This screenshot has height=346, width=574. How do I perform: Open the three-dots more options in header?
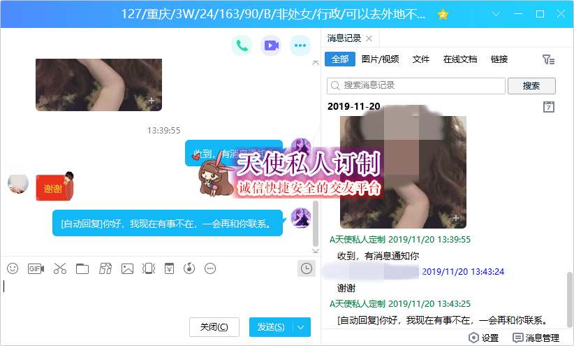click(x=300, y=46)
